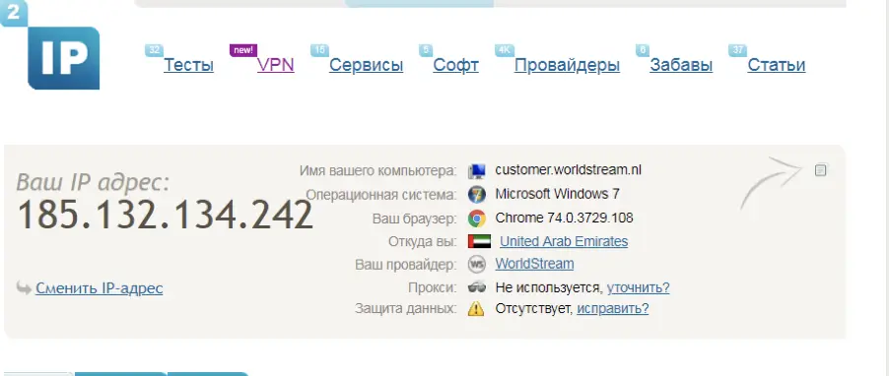Viewport: 889px width, 376px height.
Task: Select the Chrome 74.0.3729.108 text
Action: (x=564, y=218)
